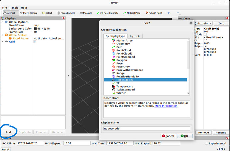Screen dimensions: 230x151
Task: Close the Displays panel with red icon
Action: pyautogui.click(x=63, y=18)
